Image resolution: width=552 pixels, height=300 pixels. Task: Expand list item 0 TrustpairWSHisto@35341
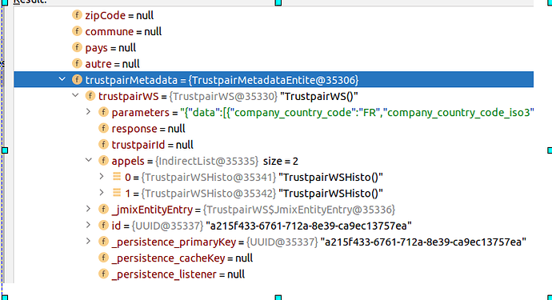tap(102, 177)
